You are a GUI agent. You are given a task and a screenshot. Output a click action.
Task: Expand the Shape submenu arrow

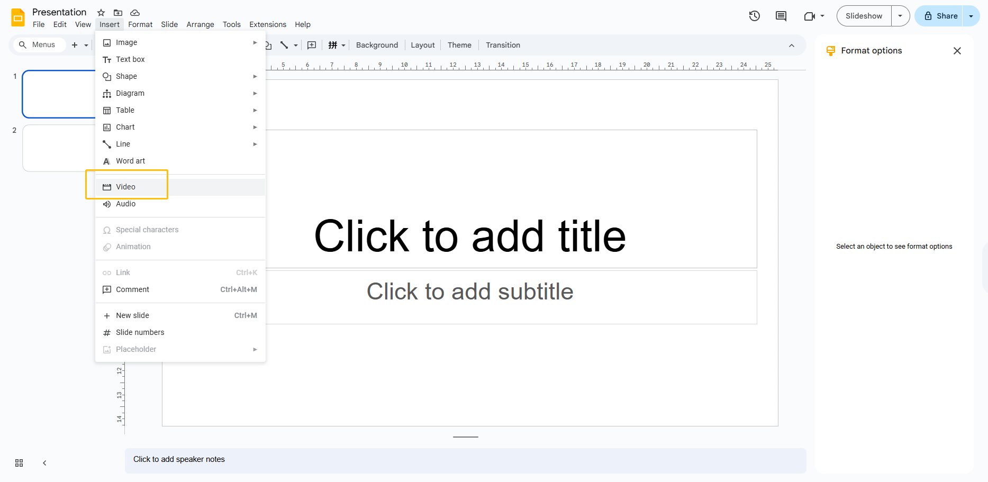pos(255,76)
